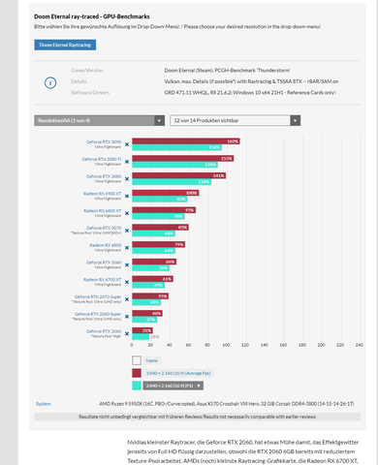Open the System link

44,404
